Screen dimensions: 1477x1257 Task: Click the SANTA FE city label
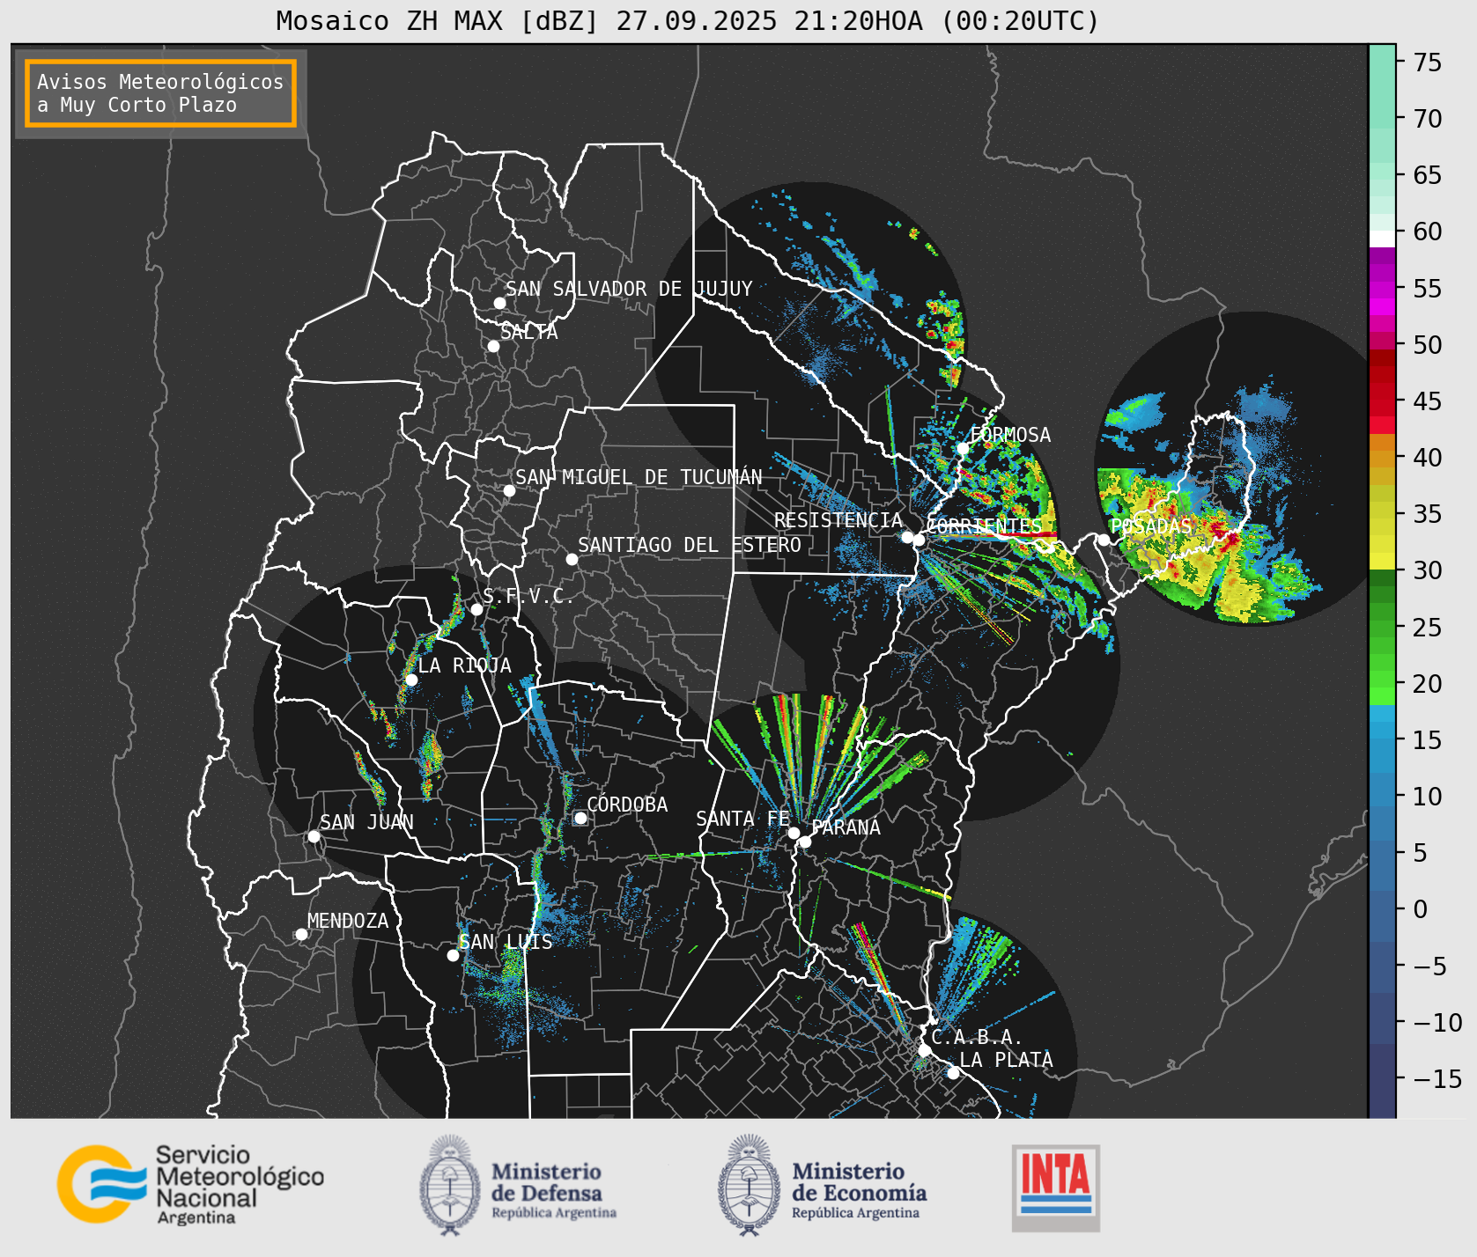point(742,819)
